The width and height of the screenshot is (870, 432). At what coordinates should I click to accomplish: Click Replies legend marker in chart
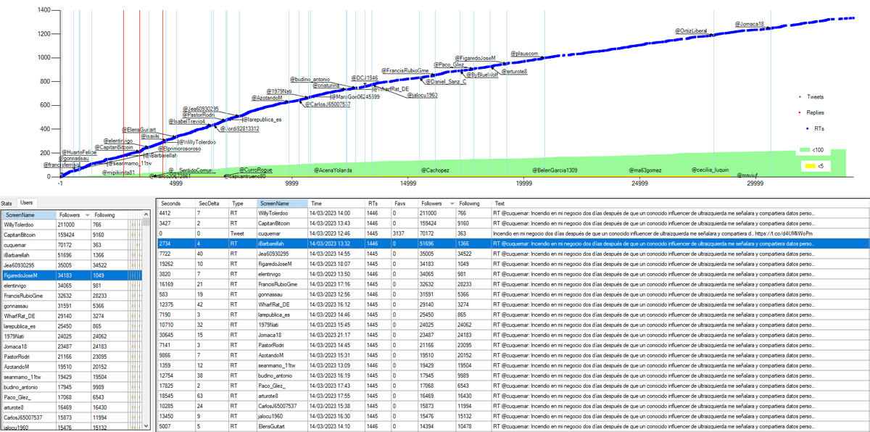(798, 112)
